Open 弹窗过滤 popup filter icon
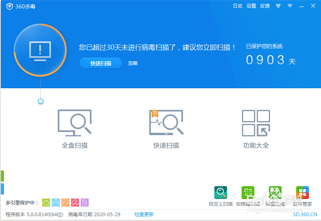321x221 pixels. [275, 193]
